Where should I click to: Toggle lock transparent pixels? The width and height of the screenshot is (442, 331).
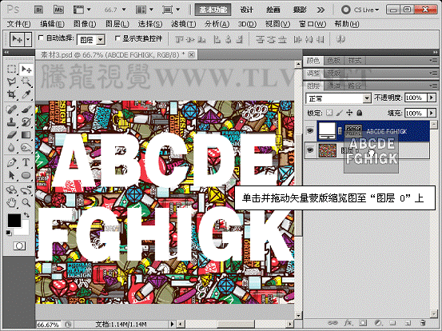[329, 113]
